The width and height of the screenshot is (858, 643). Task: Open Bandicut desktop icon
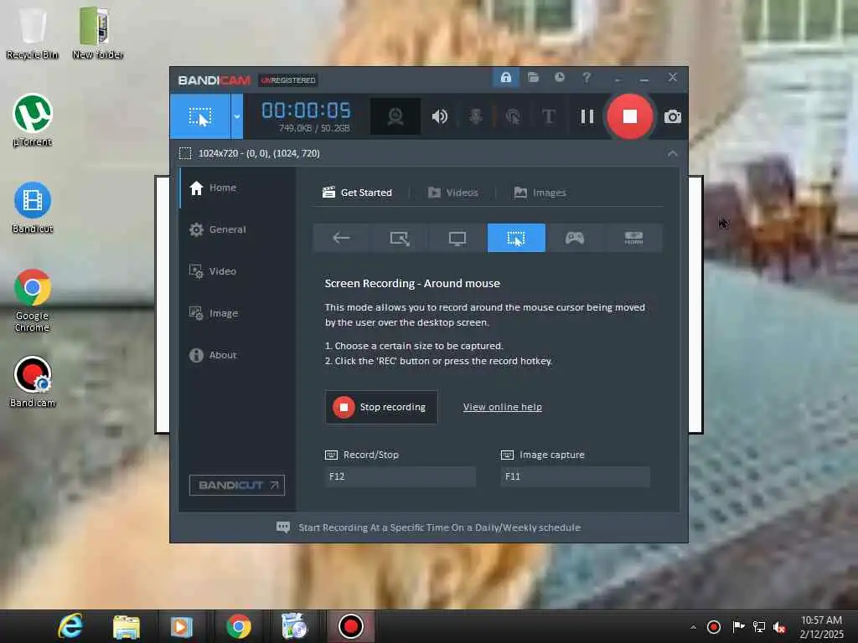tap(33, 208)
